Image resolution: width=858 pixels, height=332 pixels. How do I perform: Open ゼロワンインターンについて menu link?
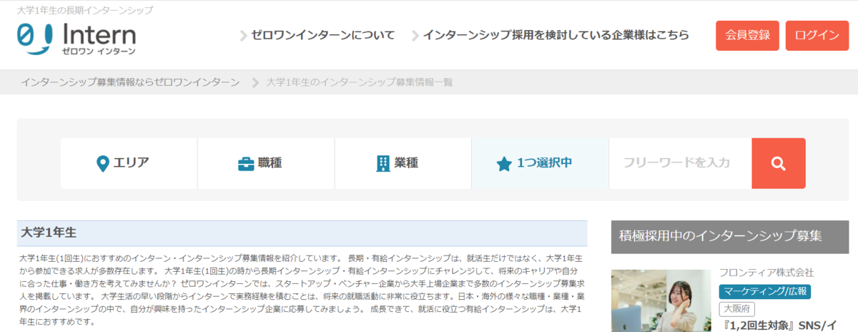coord(322,35)
